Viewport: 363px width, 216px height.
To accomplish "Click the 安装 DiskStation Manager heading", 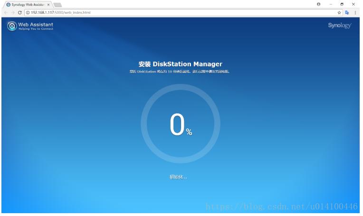I will pyautogui.click(x=181, y=64).
